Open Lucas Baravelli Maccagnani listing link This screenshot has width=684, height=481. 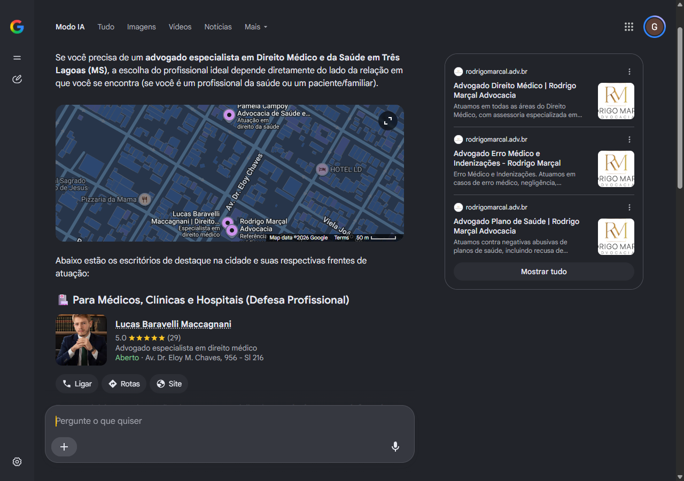click(173, 324)
